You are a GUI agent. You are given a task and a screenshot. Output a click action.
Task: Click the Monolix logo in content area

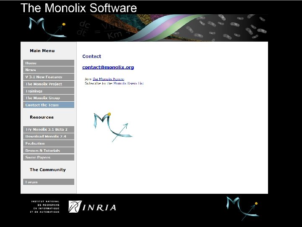pos(113,127)
